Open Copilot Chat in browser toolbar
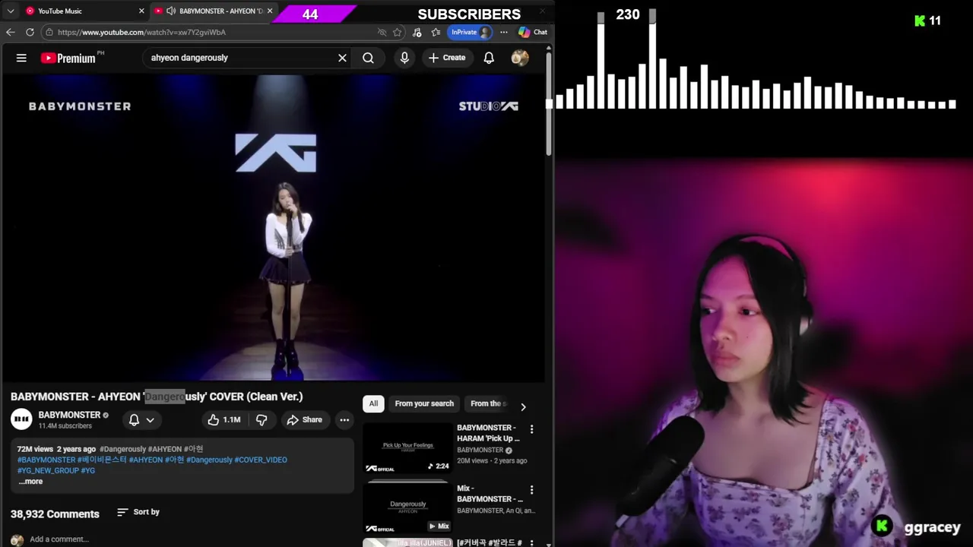 coord(533,32)
